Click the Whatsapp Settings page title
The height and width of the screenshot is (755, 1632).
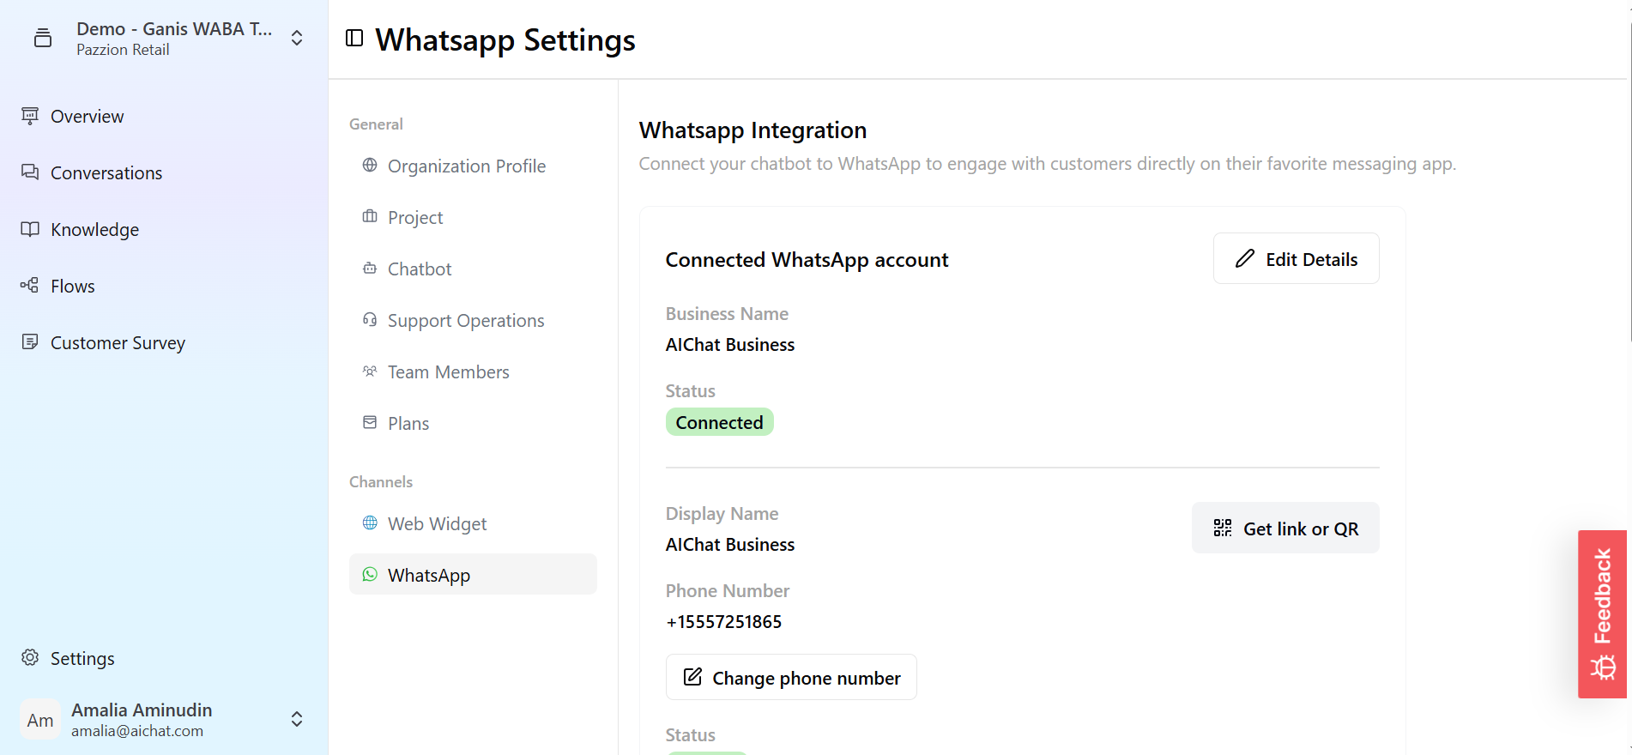coord(505,39)
